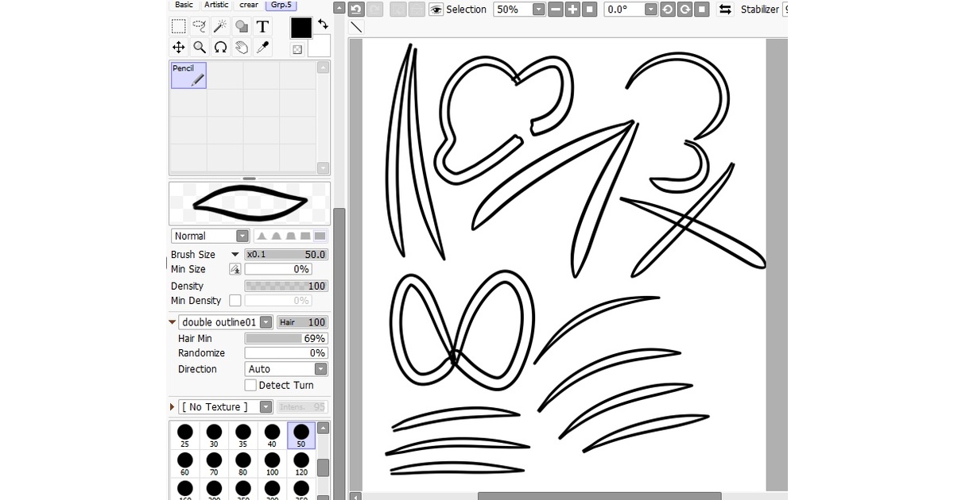
Task: Open the Normal blending mode dropdown
Action: (x=210, y=236)
